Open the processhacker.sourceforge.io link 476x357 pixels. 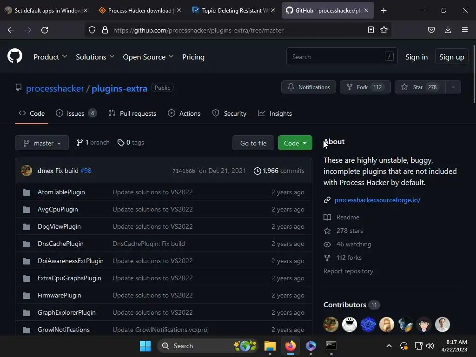(x=377, y=200)
